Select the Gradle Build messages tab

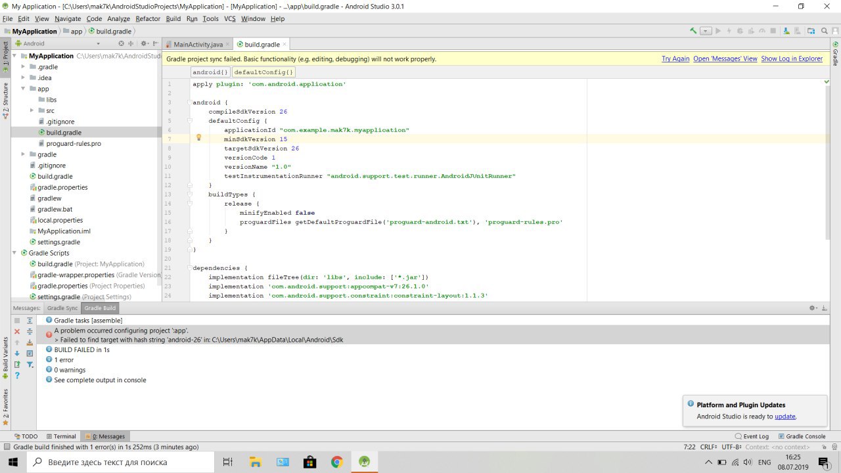click(x=100, y=308)
